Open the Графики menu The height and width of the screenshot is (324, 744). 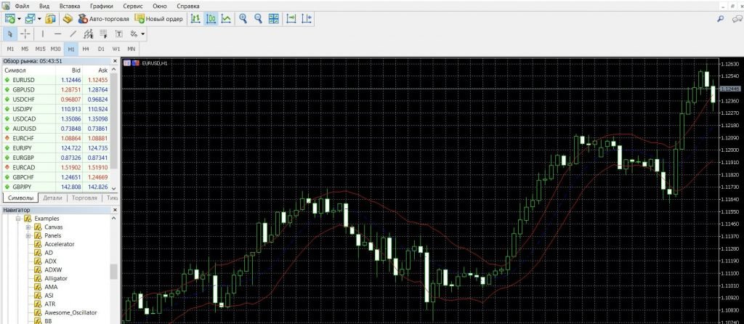(x=102, y=5)
